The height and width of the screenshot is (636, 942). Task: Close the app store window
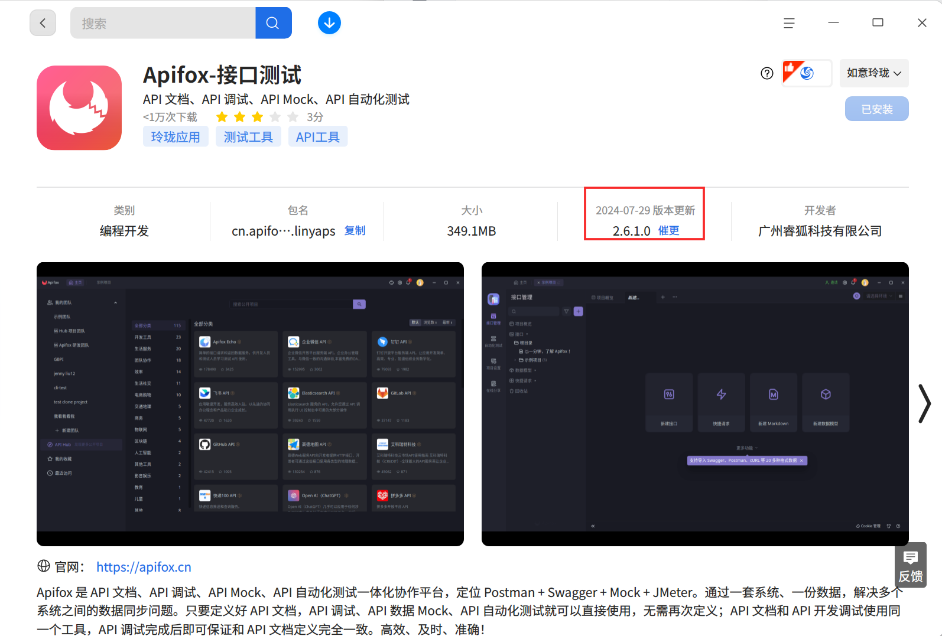(x=922, y=23)
